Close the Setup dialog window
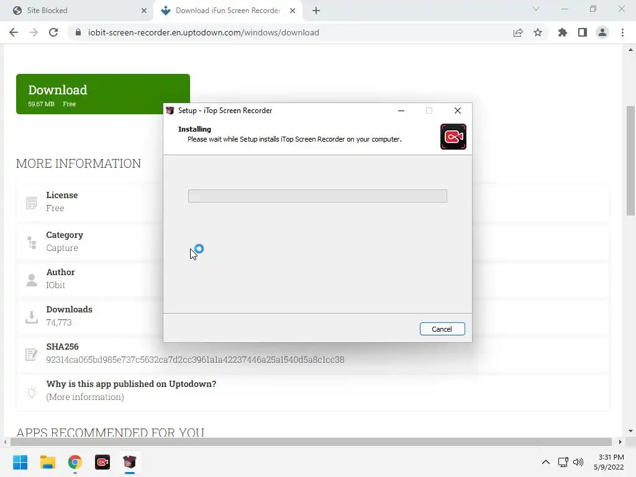The image size is (636, 477). coord(458,111)
